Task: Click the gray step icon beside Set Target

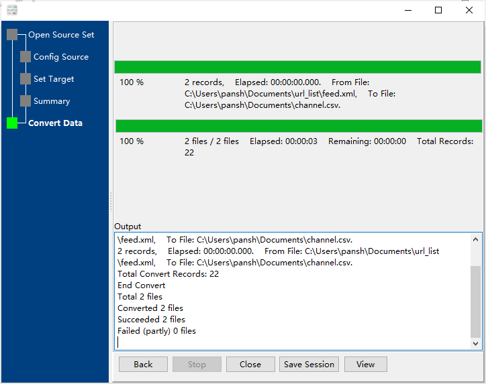Action: point(26,79)
